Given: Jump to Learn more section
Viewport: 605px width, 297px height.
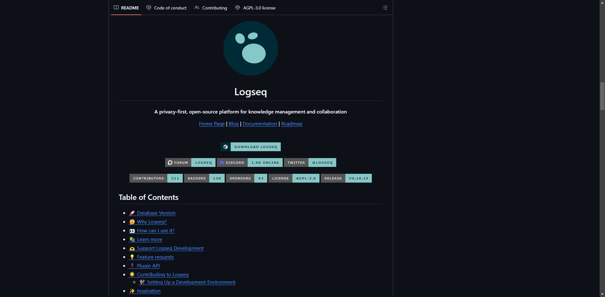Looking at the screenshot, I should coord(146,239).
